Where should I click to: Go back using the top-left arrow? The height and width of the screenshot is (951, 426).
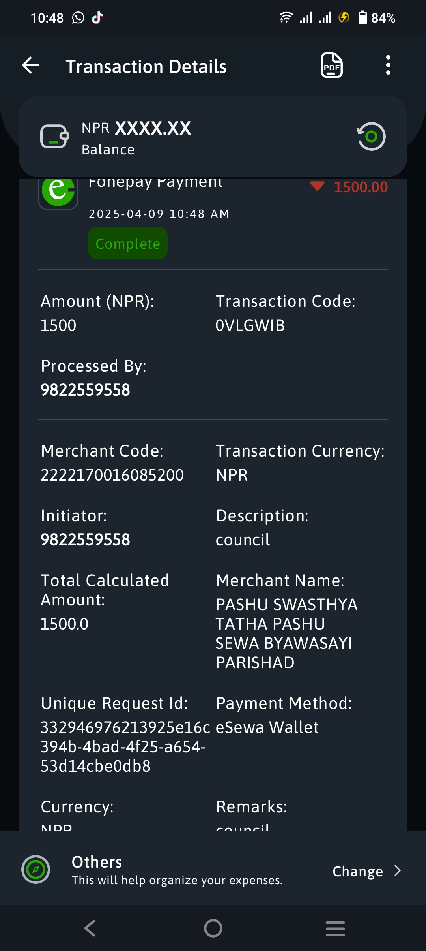(30, 65)
